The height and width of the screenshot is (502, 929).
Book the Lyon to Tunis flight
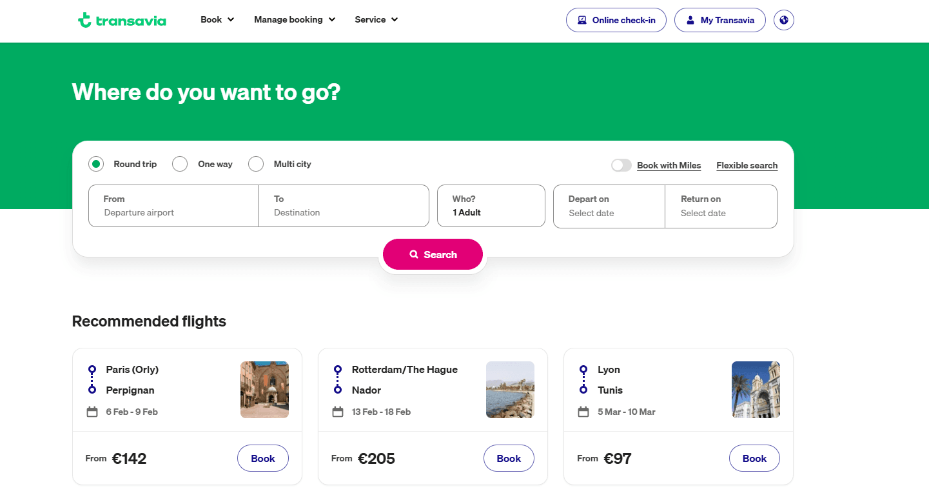pos(754,459)
